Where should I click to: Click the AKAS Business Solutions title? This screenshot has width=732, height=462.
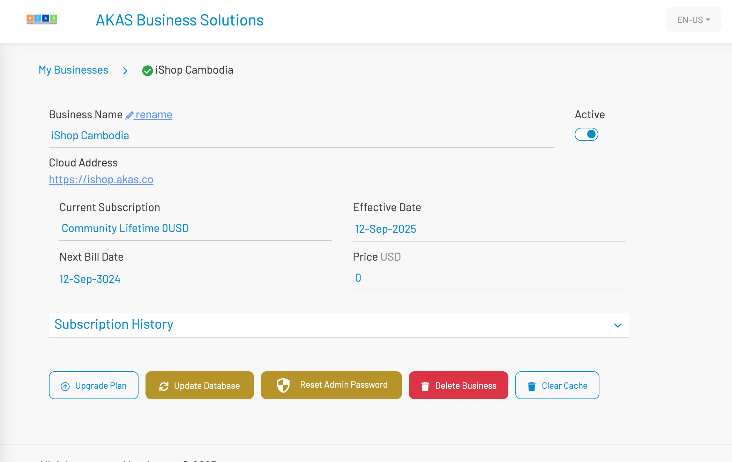coord(180,20)
